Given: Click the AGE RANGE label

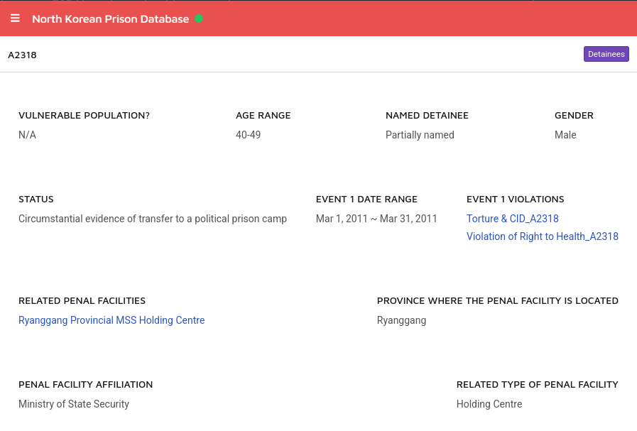Looking at the screenshot, I should point(263,115).
